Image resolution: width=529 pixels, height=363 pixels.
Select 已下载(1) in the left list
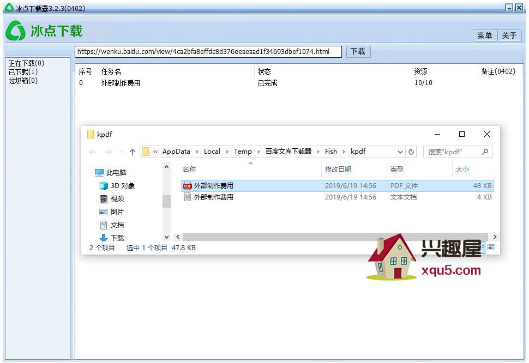click(x=23, y=72)
